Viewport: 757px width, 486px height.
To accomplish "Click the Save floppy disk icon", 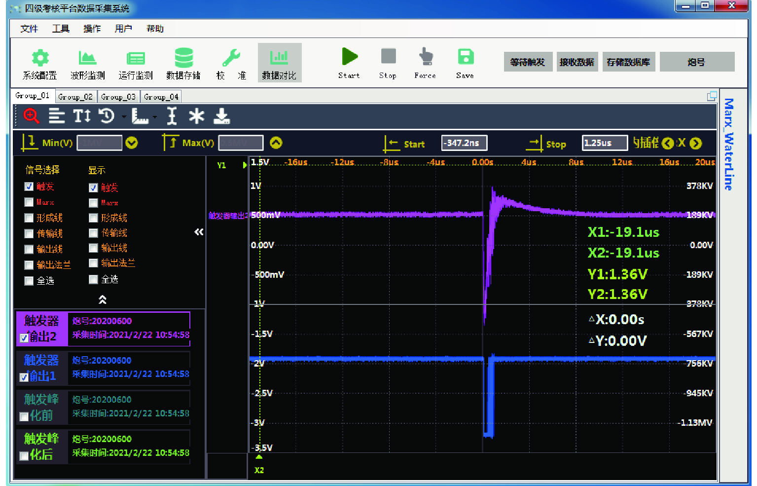I will tap(465, 56).
